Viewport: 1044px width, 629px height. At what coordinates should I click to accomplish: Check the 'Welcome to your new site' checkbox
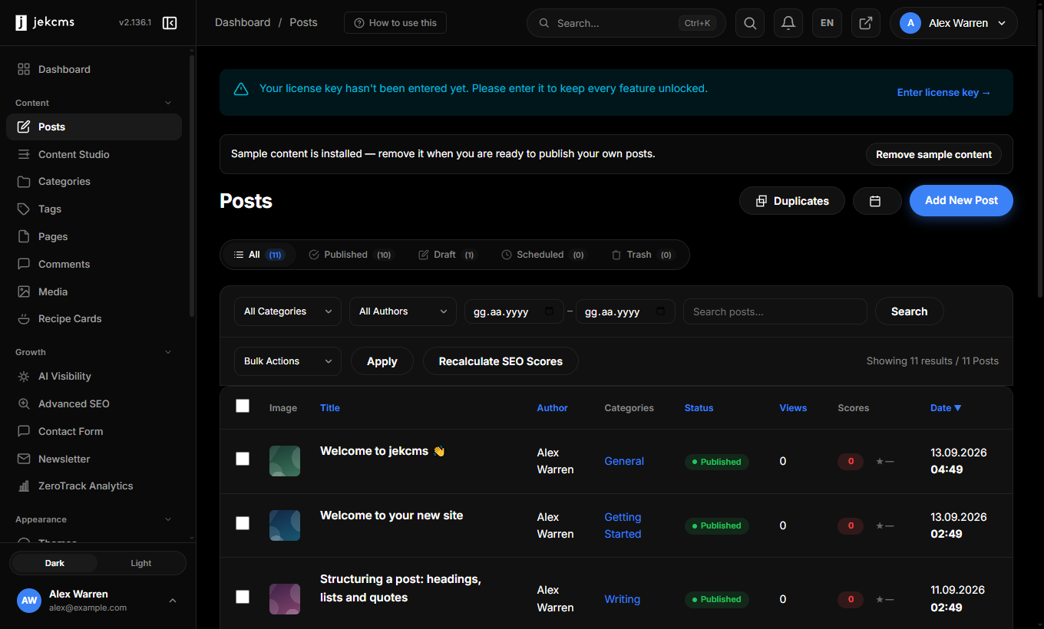pyautogui.click(x=243, y=523)
